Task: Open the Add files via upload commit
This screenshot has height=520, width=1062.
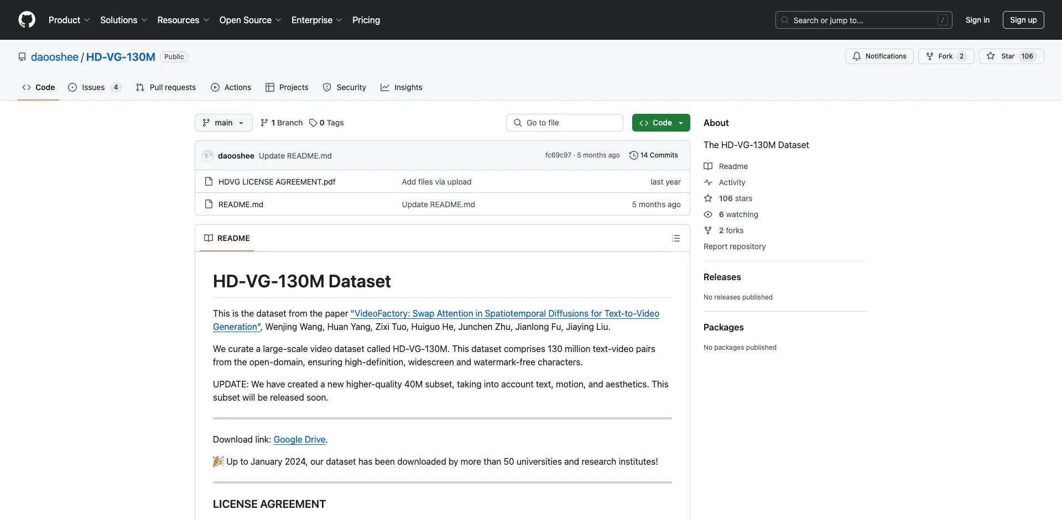Action: coord(436,182)
